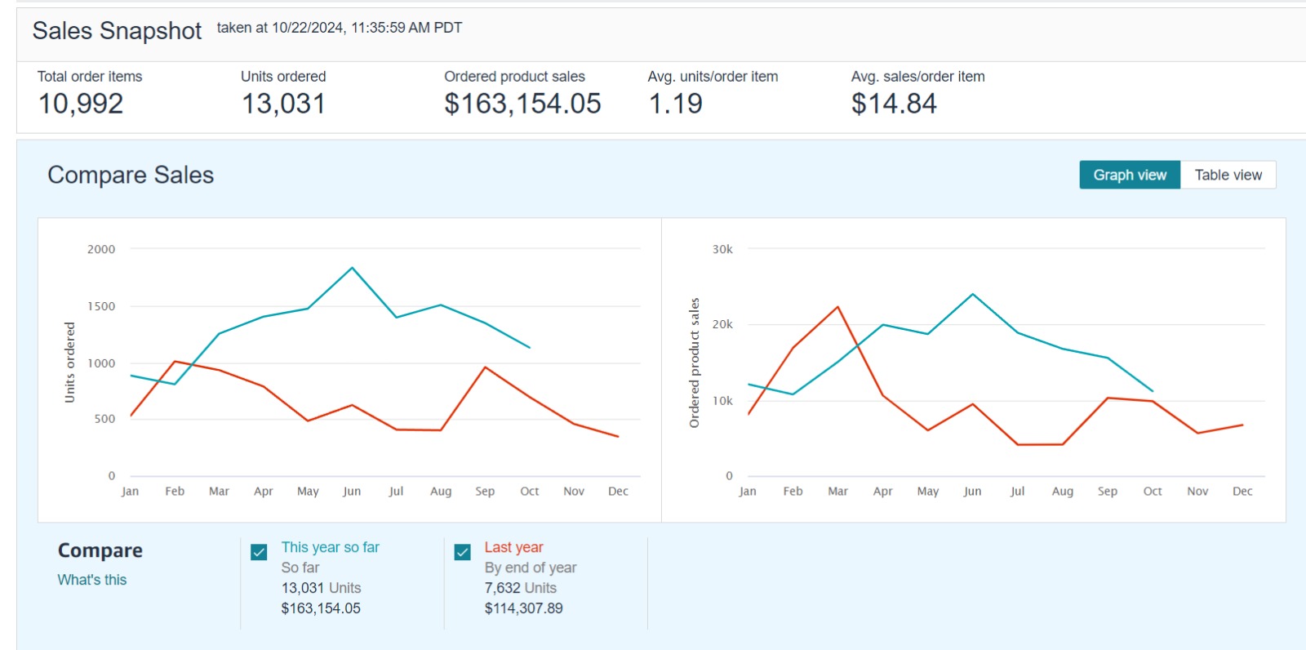Uncheck the Last year checkbox
This screenshot has width=1306, height=650.
coord(462,552)
